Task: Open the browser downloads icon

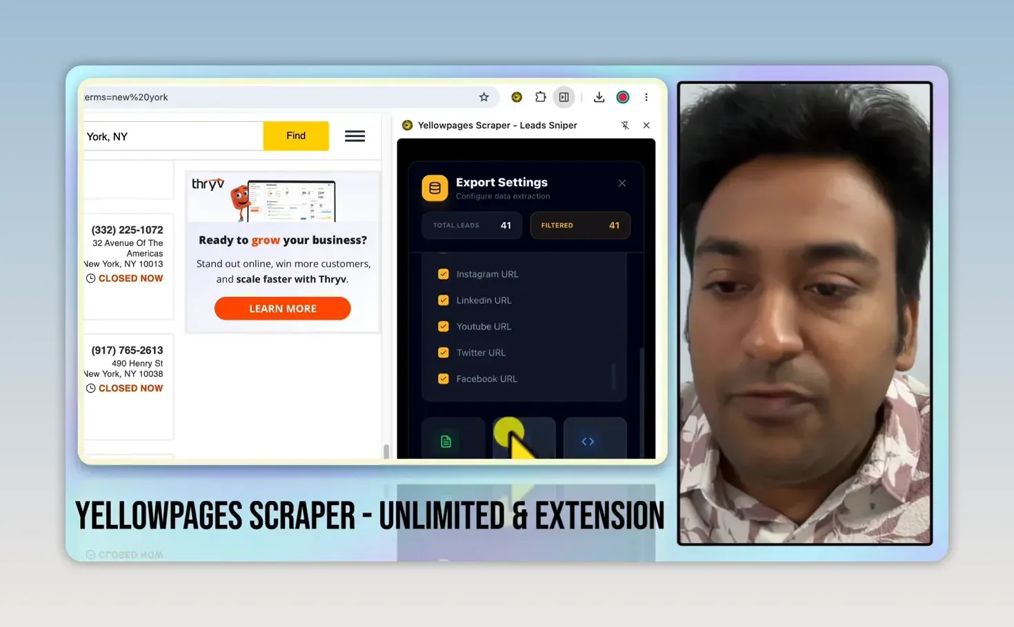Action: tap(599, 97)
